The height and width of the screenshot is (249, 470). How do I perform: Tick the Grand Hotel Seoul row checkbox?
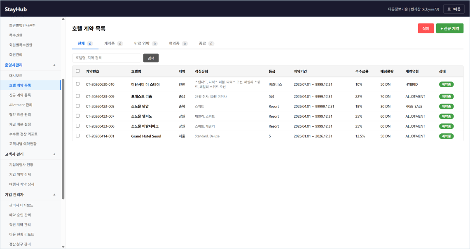pyautogui.click(x=77, y=135)
